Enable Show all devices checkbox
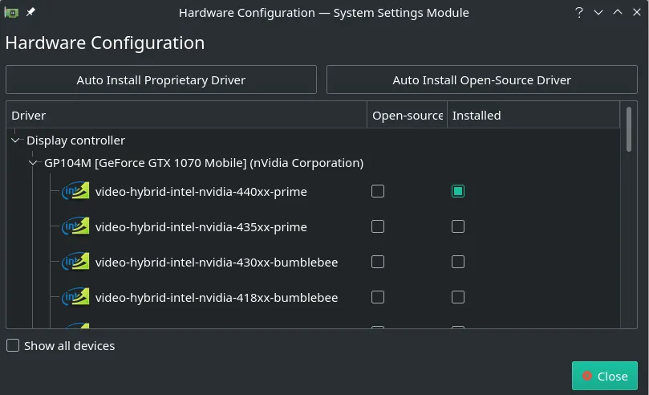Image resolution: width=649 pixels, height=395 pixels. [13, 346]
